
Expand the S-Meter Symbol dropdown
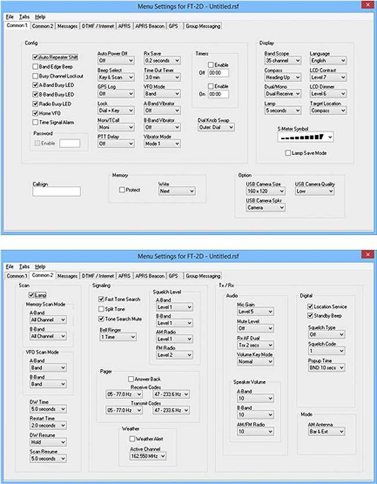(306, 137)
